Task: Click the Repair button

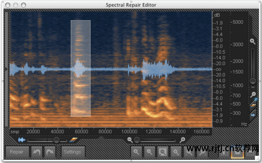Action: [x=17, y=152]
